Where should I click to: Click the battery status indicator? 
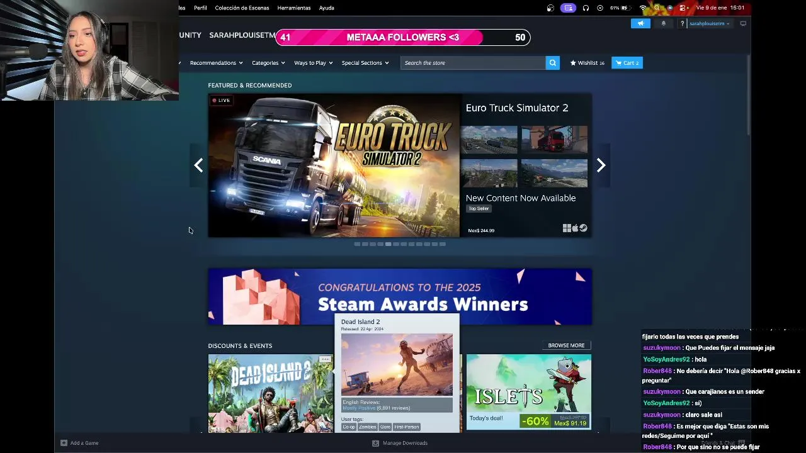point(621,8)
